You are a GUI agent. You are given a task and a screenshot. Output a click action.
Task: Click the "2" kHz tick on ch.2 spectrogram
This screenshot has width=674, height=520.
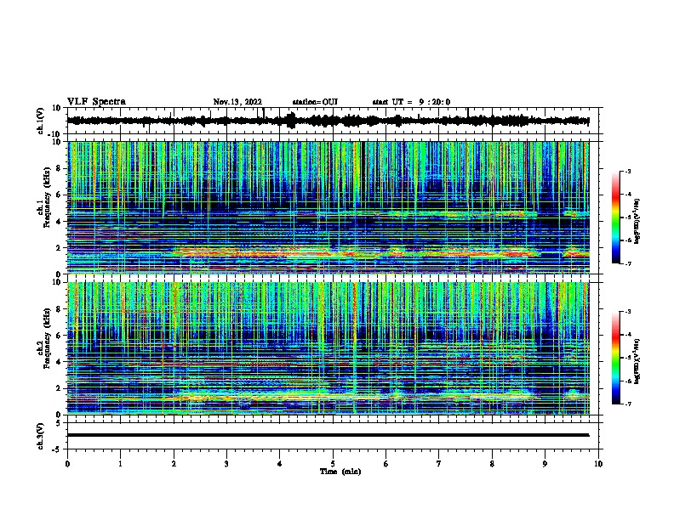pyautogui.click(x=59, y=388)
